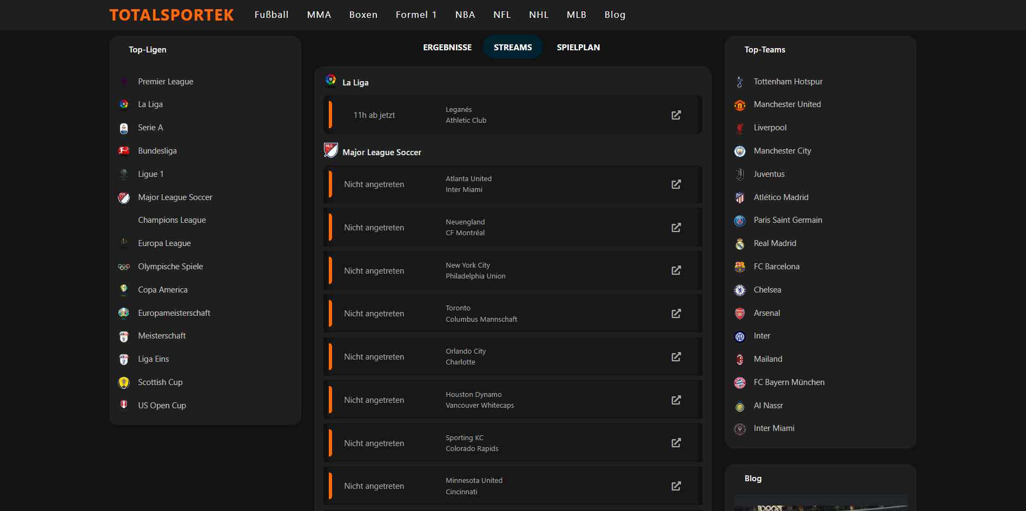Select the STREAMS tab
The height and width of the screenshot is (511, 1026).
[512, 48]
